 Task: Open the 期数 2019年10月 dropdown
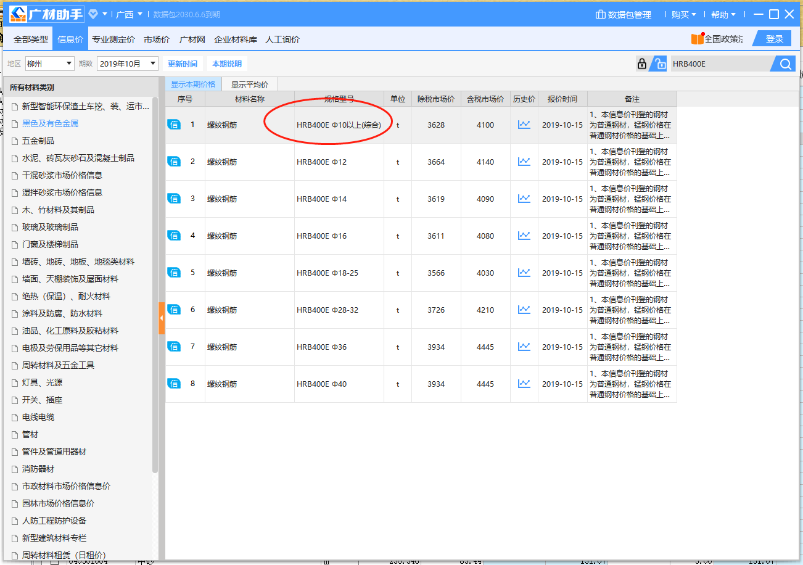128,64
